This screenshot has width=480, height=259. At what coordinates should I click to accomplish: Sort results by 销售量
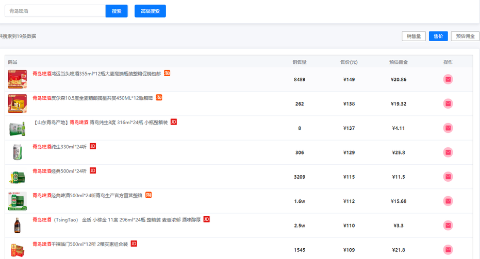click(x=413, y=36)
